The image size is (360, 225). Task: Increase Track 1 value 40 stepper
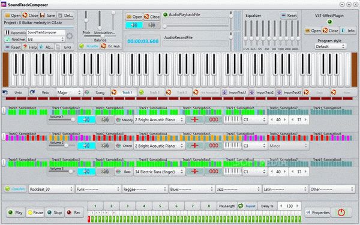coord(284,119)
